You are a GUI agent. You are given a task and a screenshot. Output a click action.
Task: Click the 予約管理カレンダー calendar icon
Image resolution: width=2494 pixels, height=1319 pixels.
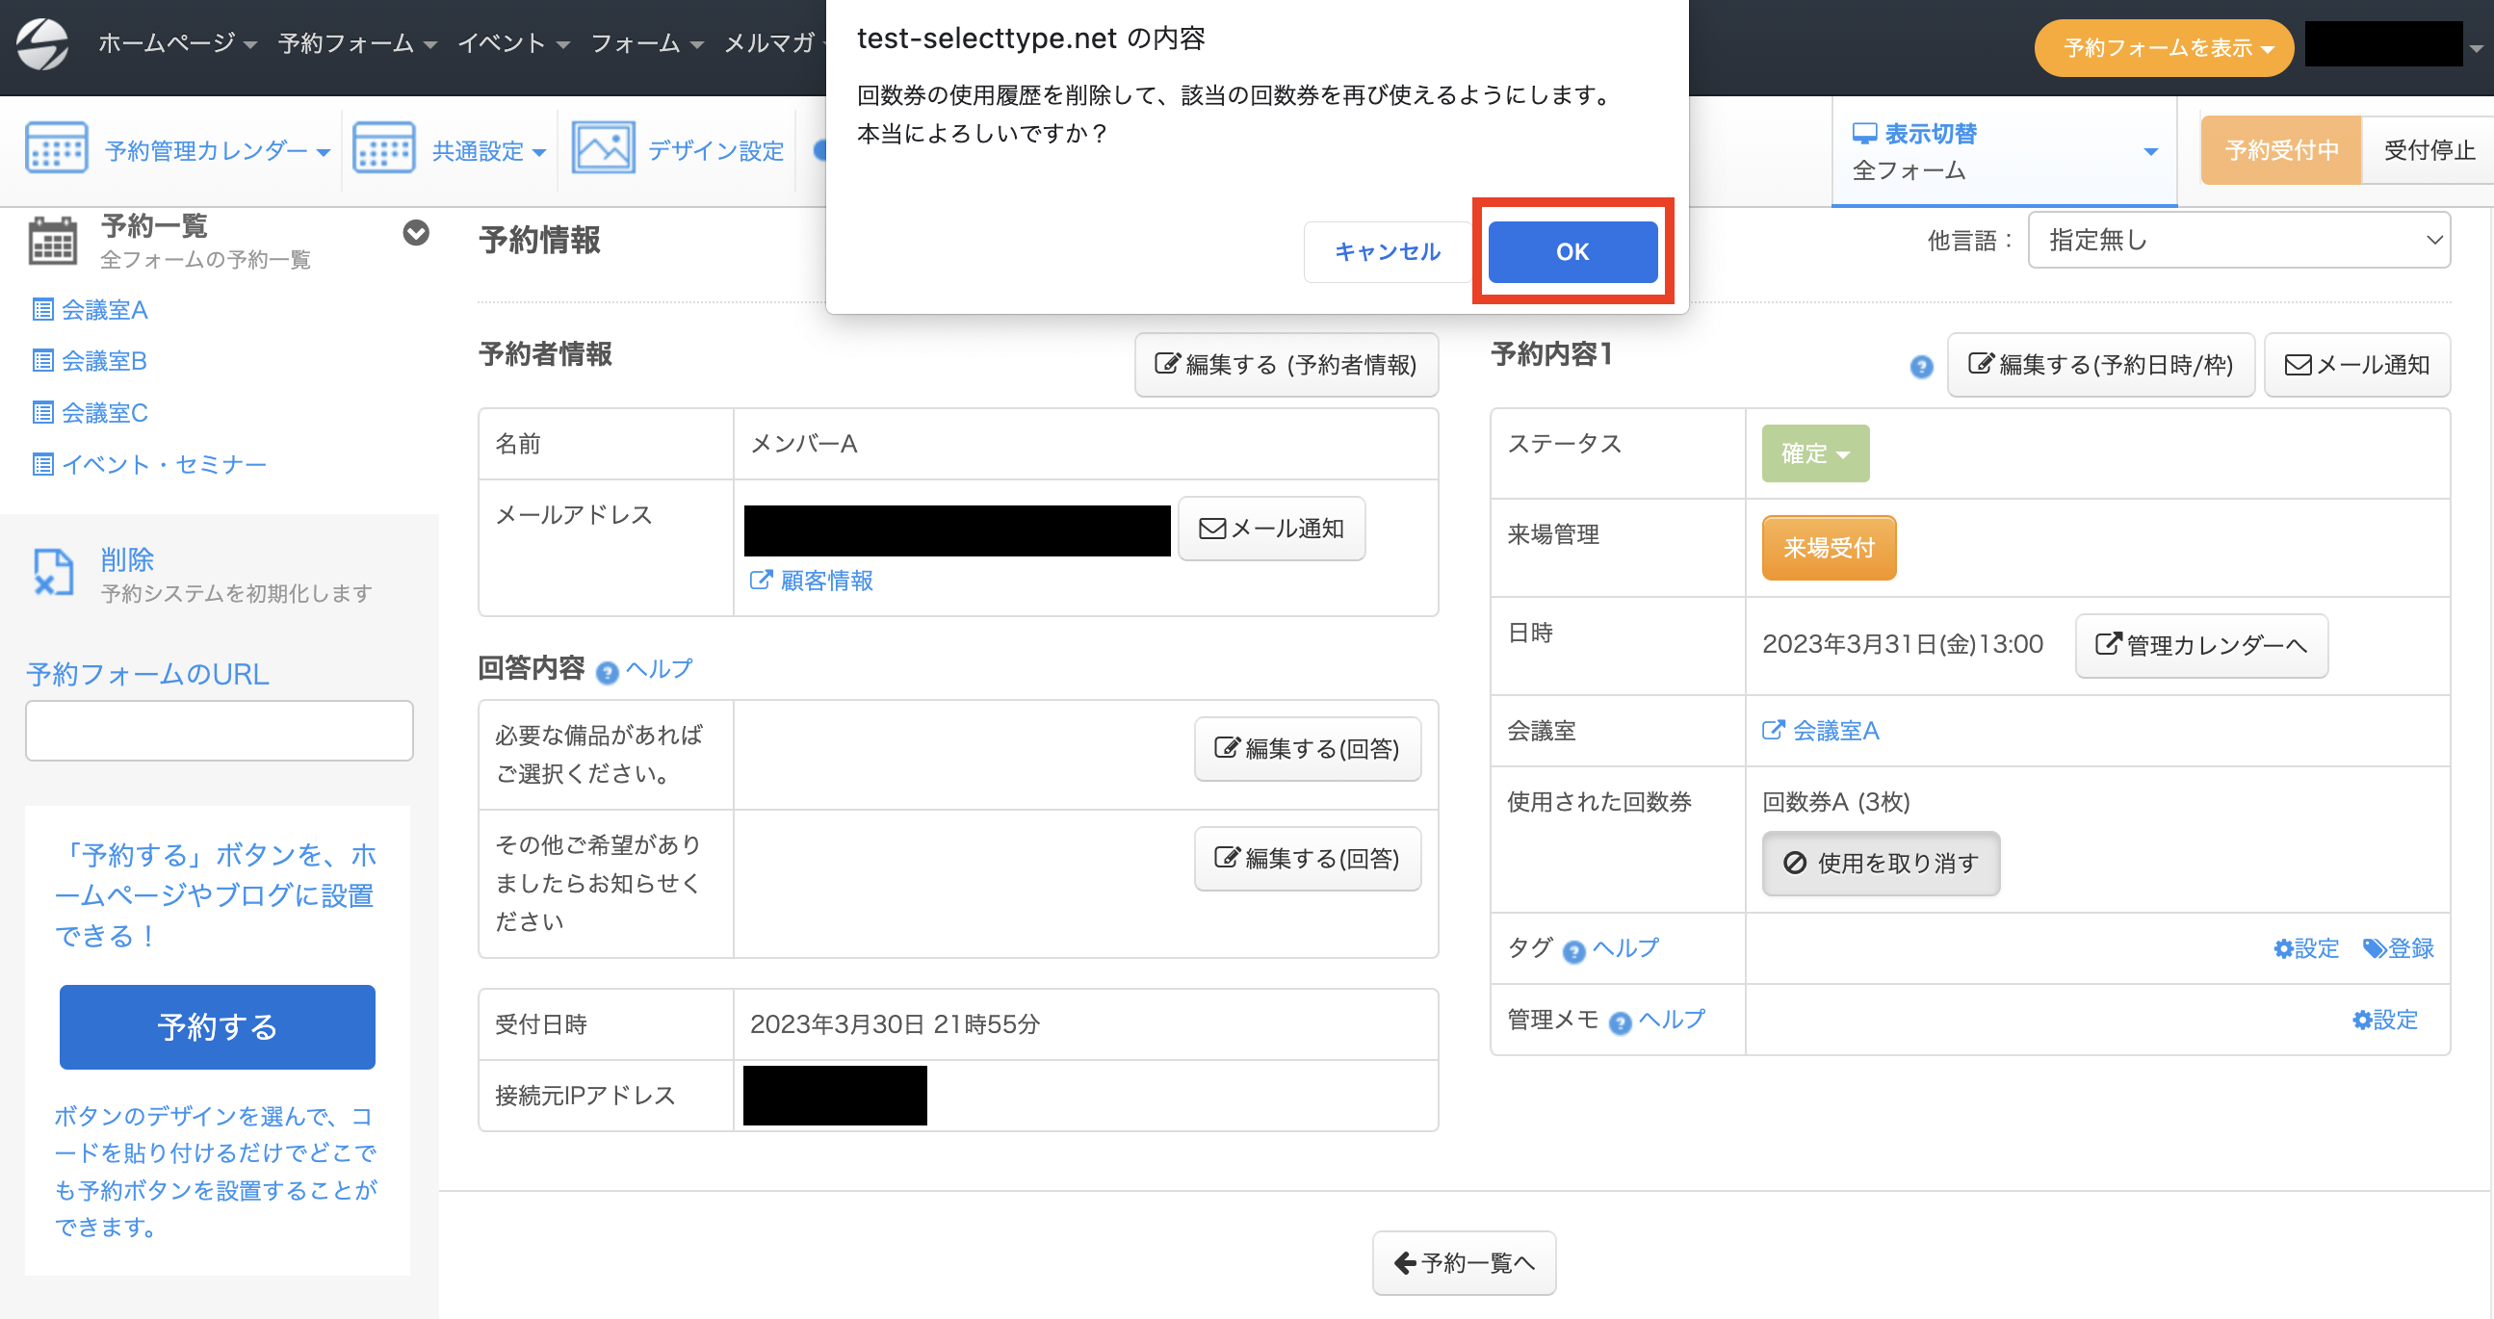click(57, 149)
